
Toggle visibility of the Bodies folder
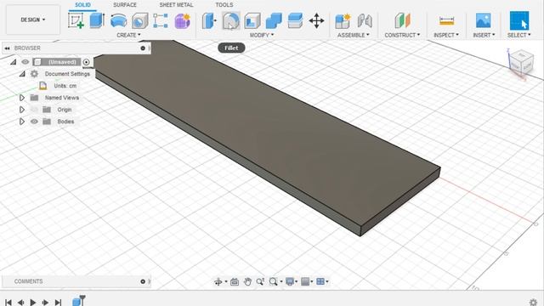point(34,122)
